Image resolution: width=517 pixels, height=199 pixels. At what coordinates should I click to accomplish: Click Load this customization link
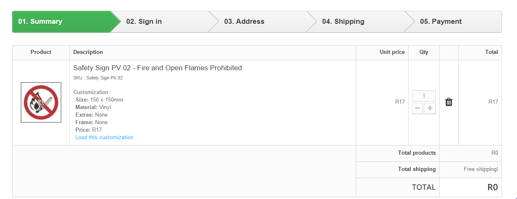[x=104, y=138]
